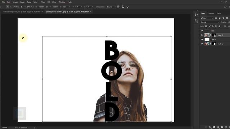The height and width of the screenshot is (129, 230).
Task: Toggle the reference point location icon
Action: tap(7, 7)
